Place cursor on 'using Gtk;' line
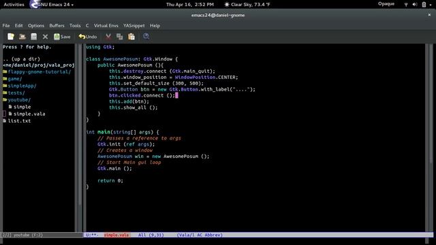436x245 pixels. click(100, 47)
